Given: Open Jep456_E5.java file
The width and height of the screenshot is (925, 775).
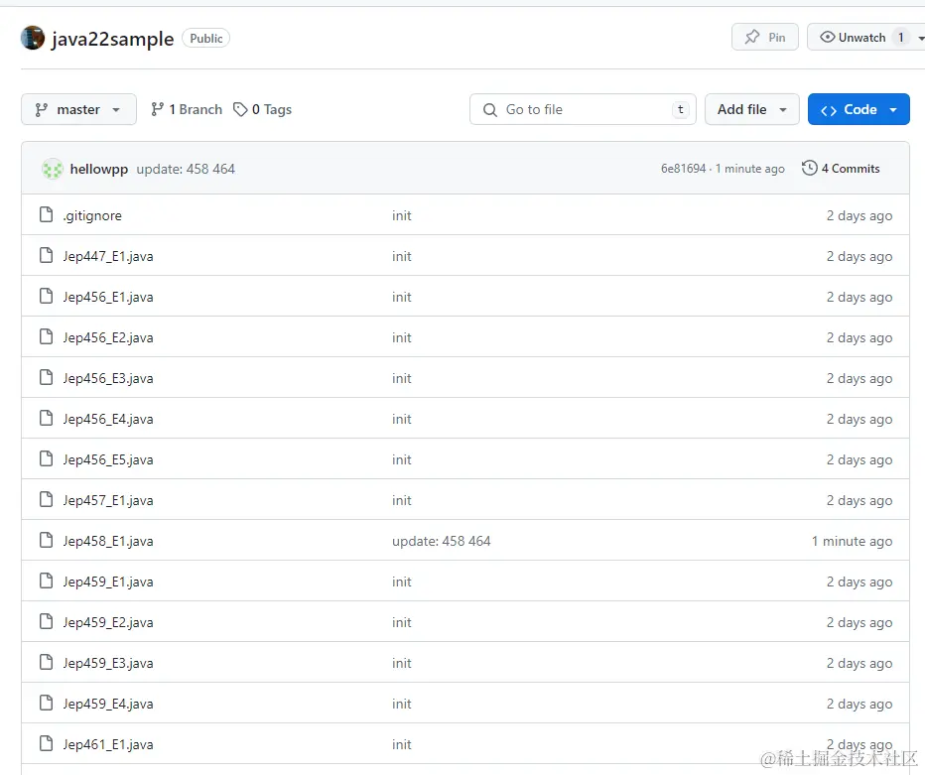Looking at the screenshot, I should click(x=108, y=459).
